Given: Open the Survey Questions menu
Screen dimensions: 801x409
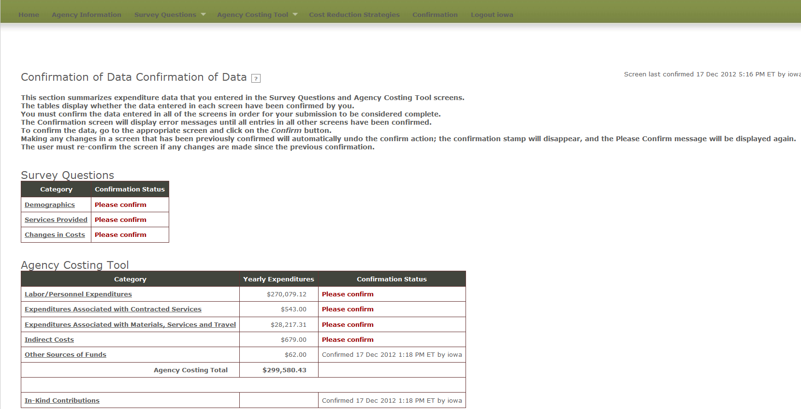Looking at the screenshot, I should point(165,15).
